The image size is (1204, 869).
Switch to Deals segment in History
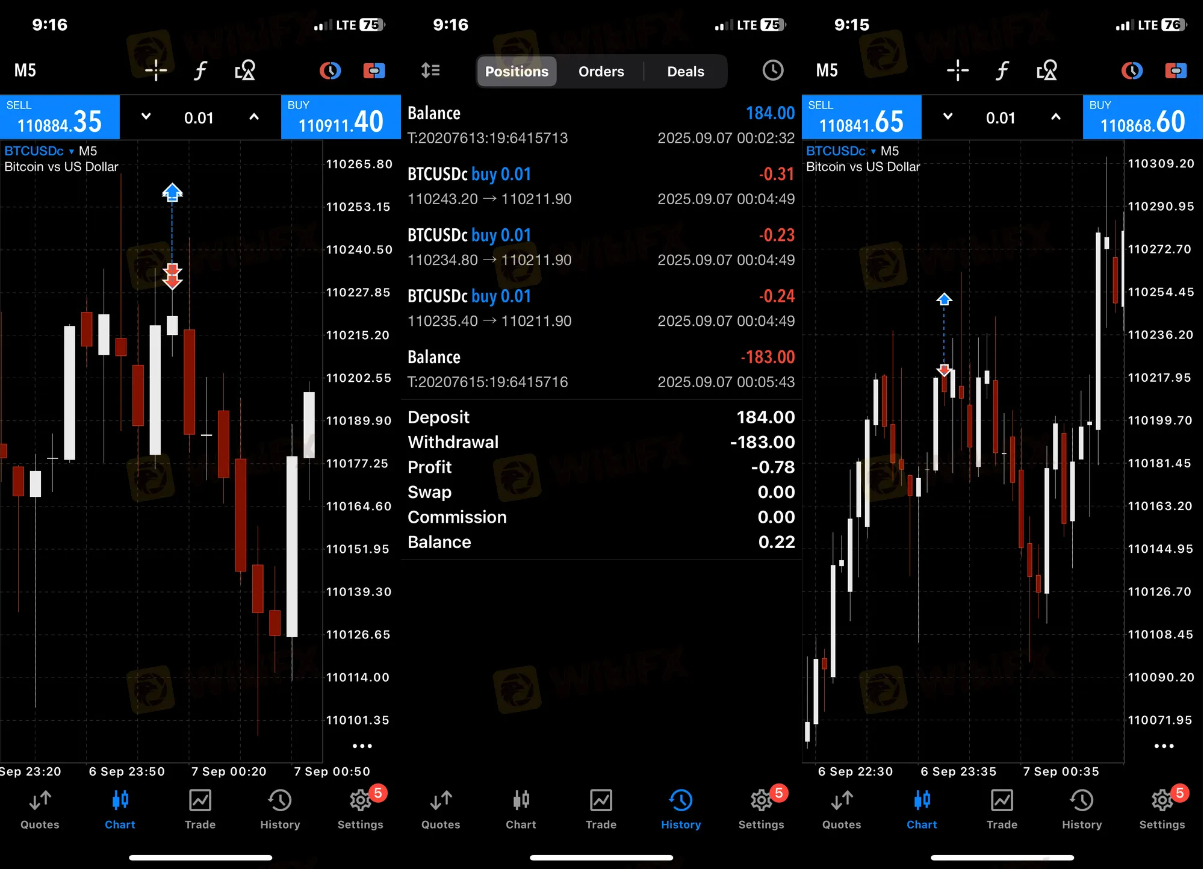[685, 71]
